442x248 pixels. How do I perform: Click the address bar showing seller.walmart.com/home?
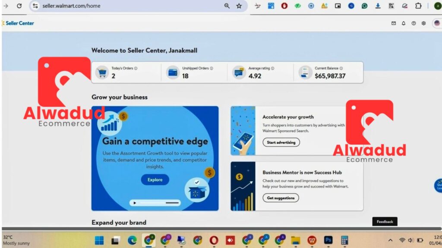pos(129,6)
